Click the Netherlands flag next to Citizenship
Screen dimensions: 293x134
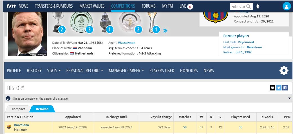coord(72,53)
